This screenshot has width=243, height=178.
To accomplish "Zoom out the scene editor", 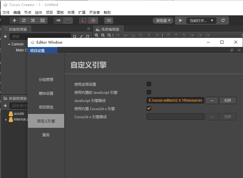I will click(x=103, y=35).
